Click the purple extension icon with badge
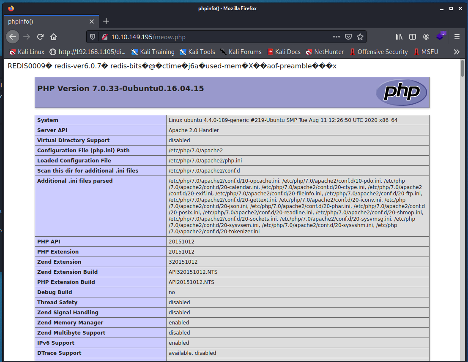 tap(440, 37)
